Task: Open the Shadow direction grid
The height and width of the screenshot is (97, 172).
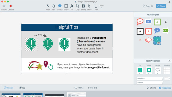Action: [x=167, y=71]
